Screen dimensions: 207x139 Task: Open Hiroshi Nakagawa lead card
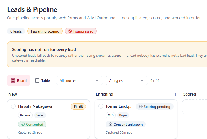[x=48, y=119]
